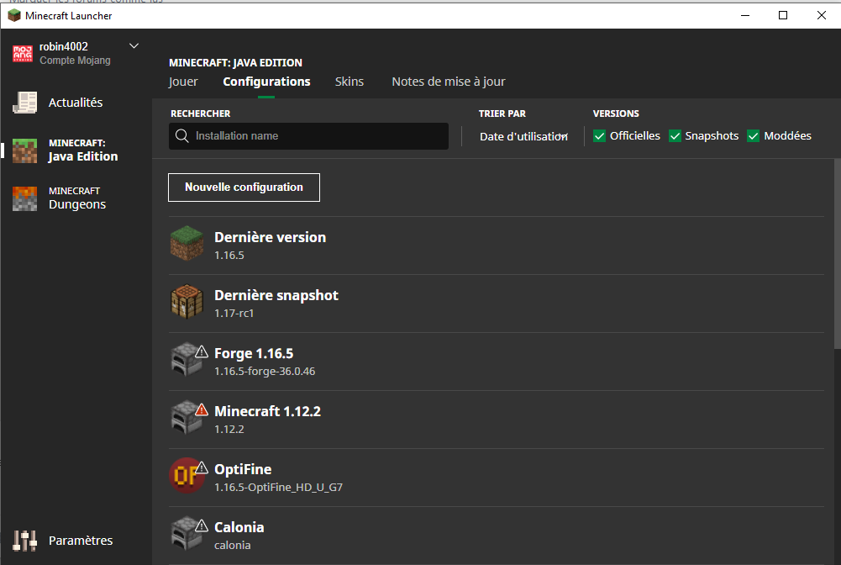Click version text 1.17-rc1
This screenshot has width=841, height=565.
[234, 314]
